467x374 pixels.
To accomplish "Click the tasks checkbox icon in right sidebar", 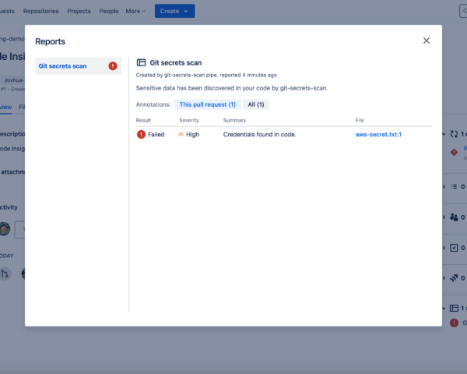I will [454, 248].
